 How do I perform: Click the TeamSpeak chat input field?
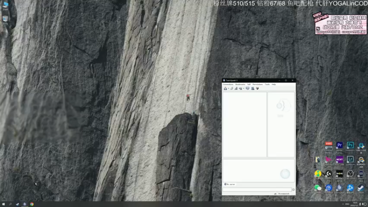pyautogui.click(x=257, y=190)
